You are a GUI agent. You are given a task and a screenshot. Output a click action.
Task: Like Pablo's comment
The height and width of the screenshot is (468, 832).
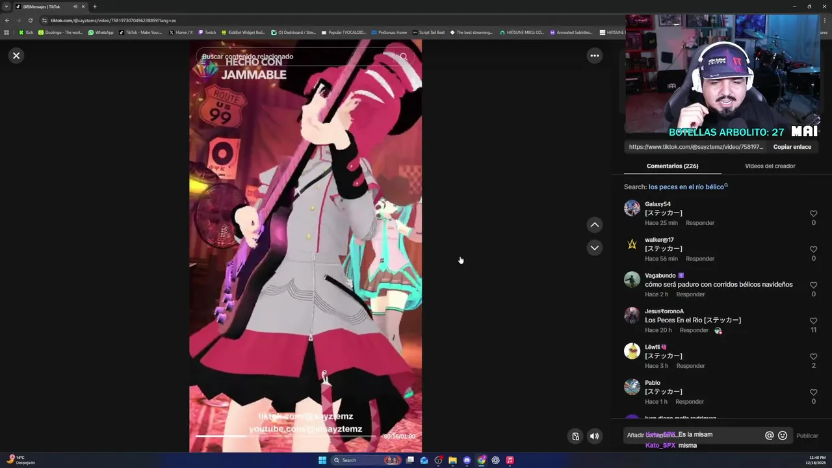(813, 393)
